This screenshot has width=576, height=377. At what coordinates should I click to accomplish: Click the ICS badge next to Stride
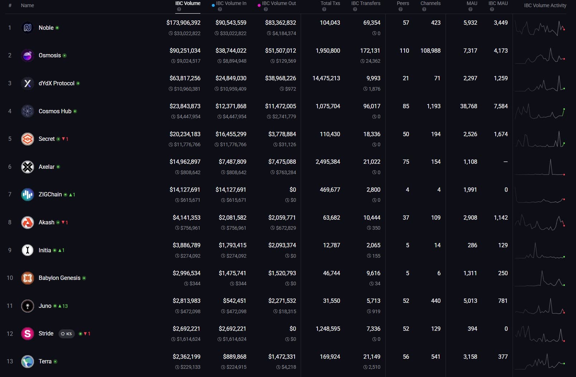click(66, 334)
